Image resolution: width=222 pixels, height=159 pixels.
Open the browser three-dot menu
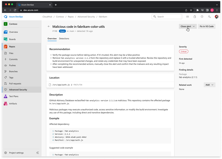click(x=217, y=10)
